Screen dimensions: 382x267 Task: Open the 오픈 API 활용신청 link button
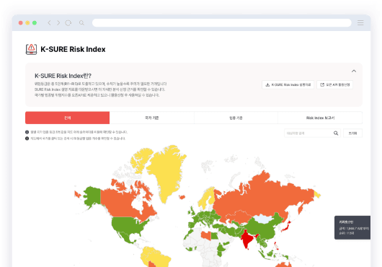(334, 84)
